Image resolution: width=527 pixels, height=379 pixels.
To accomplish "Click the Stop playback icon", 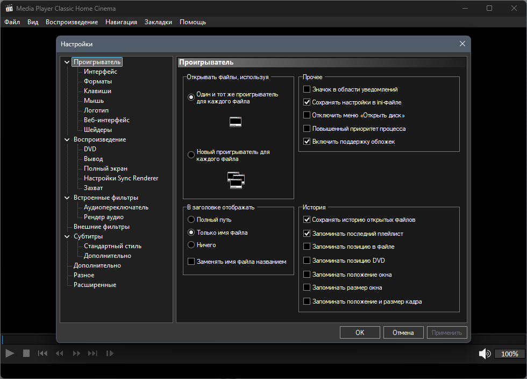I will [x=26, y=353].
